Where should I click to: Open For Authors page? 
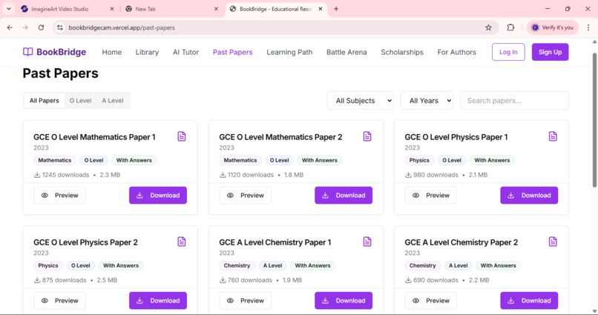(x=456, y=52)
